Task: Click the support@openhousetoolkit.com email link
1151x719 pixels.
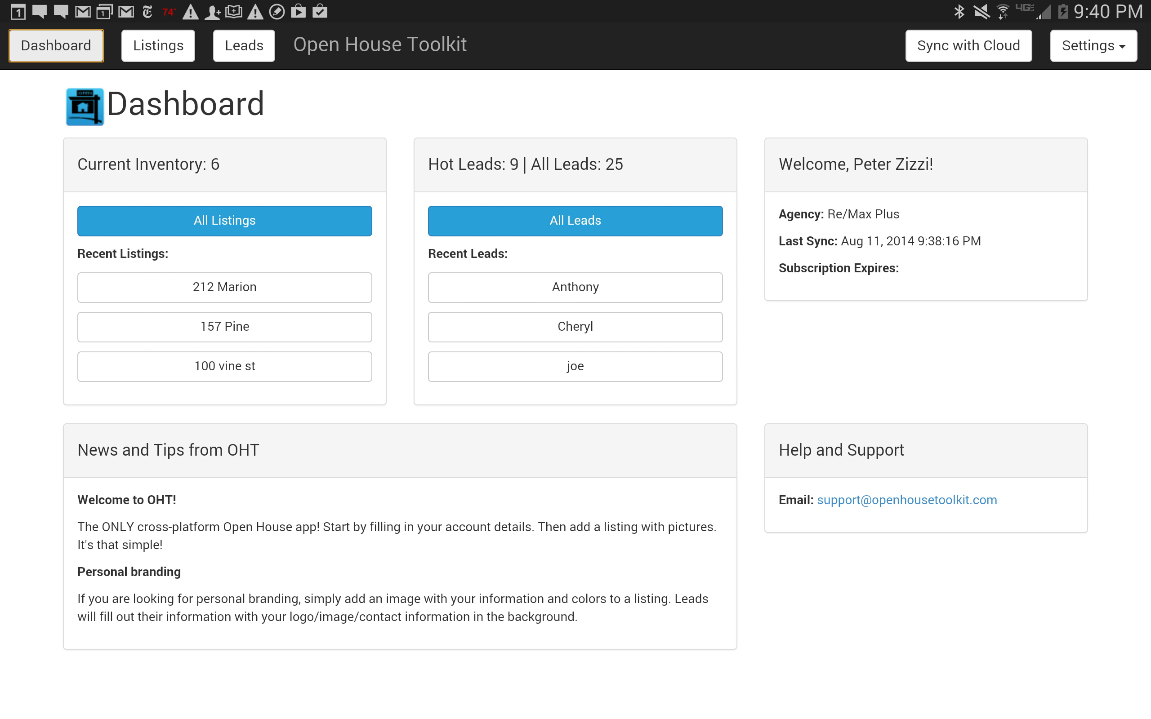Action: pyautogui.click(x=906, y=500)
